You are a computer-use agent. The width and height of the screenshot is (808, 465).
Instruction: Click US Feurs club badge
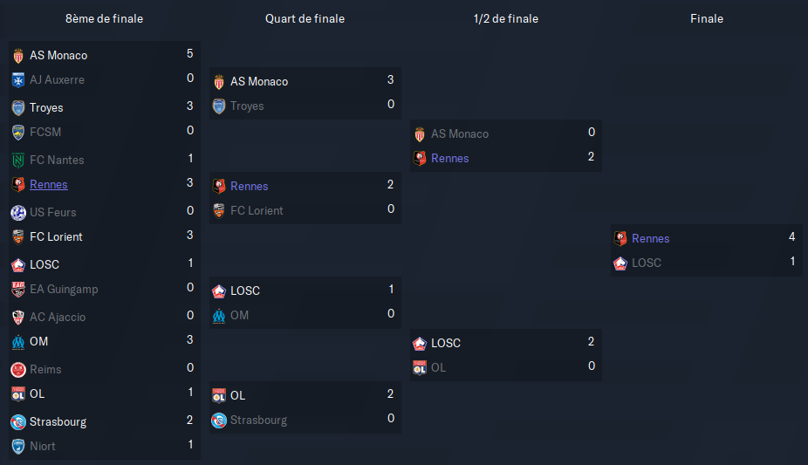tap(18, 213)
